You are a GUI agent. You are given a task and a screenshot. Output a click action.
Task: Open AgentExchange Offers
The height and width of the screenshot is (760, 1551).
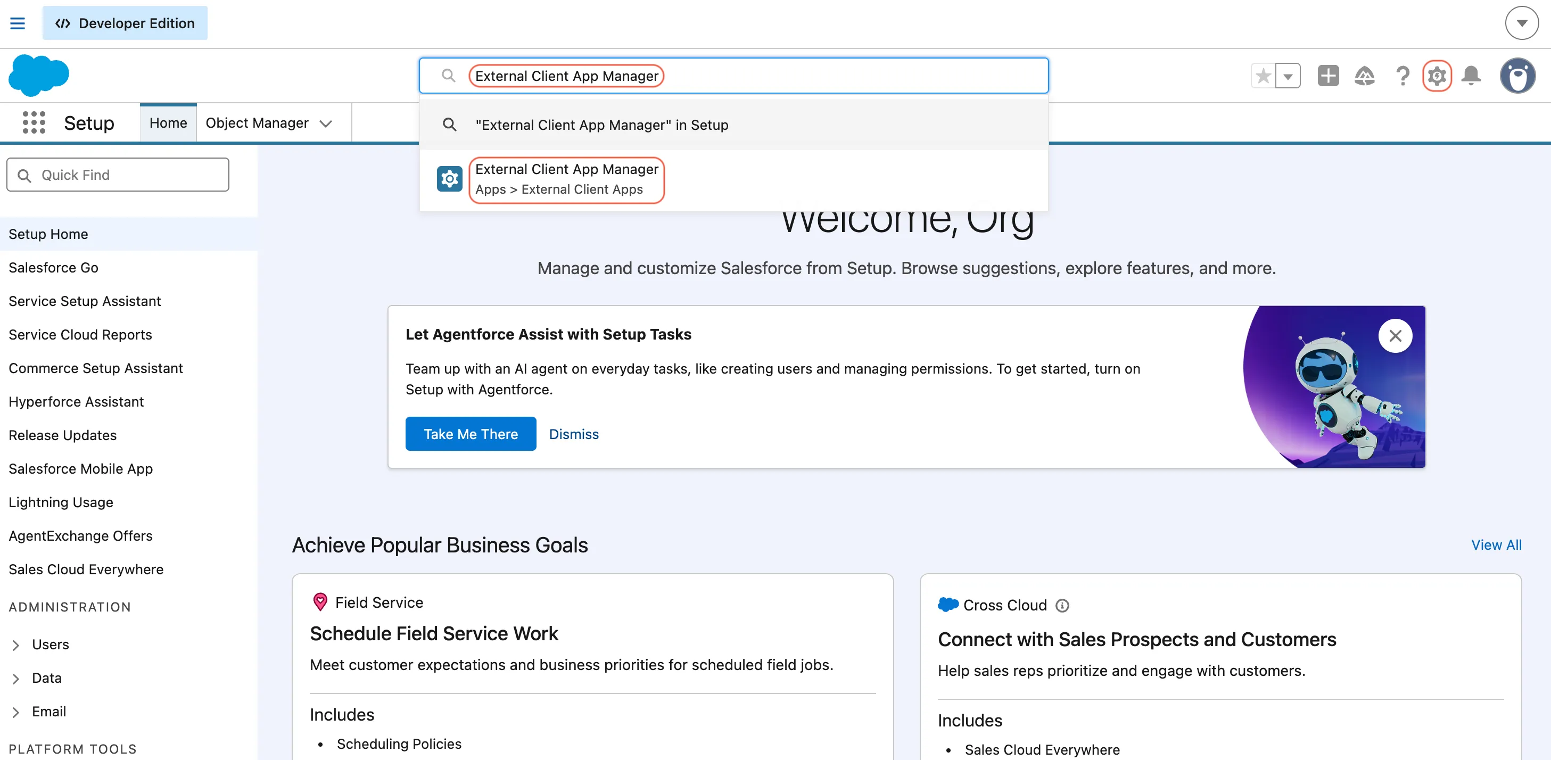[x=81, y=536]
